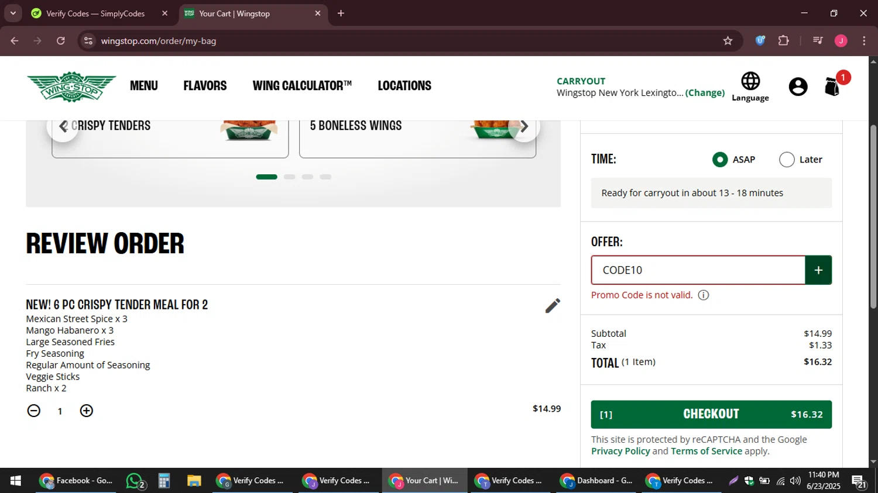Go to next carousel item arrow
The image size is (878, 493).
[x=524, y=126]
